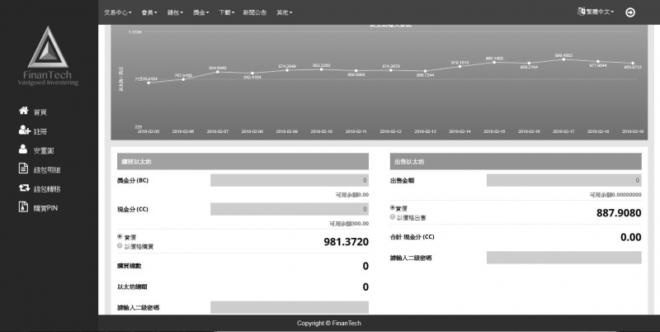Select 以價格出售 radio in sell panel
The height and width of the screenshot is (332, 660).
[x=393, y=216]
